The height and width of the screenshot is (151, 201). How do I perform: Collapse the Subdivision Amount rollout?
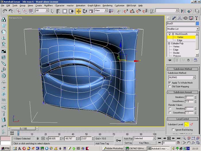pos(183,92)
